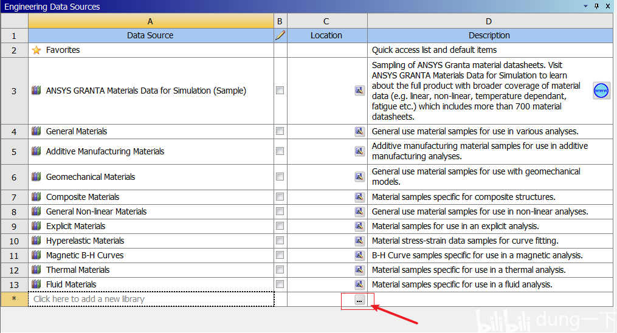The width and height of the screenshot is (617, 333).
Task: Click the General Non-linear Materials book icon
Action: (x=36, y=211)
